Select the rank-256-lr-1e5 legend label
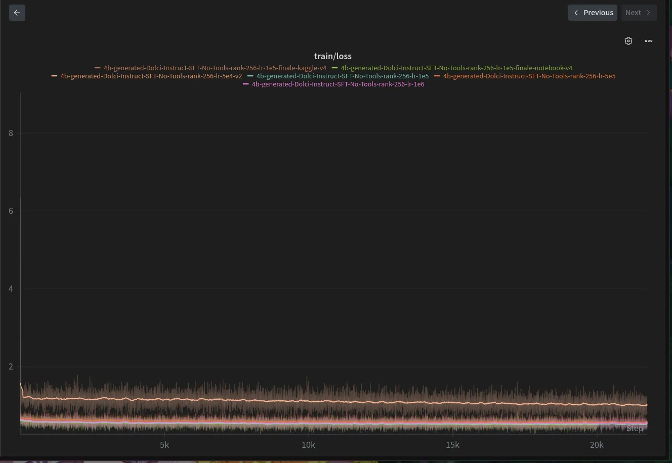672x463 pixels. pyautogui.click(x=342, y=76)
